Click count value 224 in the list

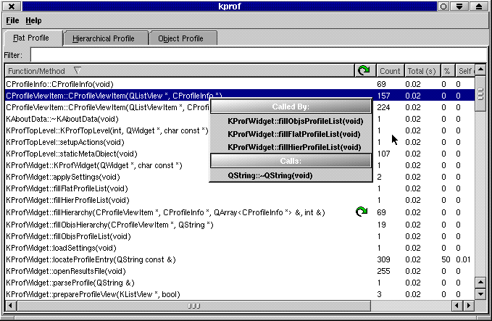click(383, 107)
